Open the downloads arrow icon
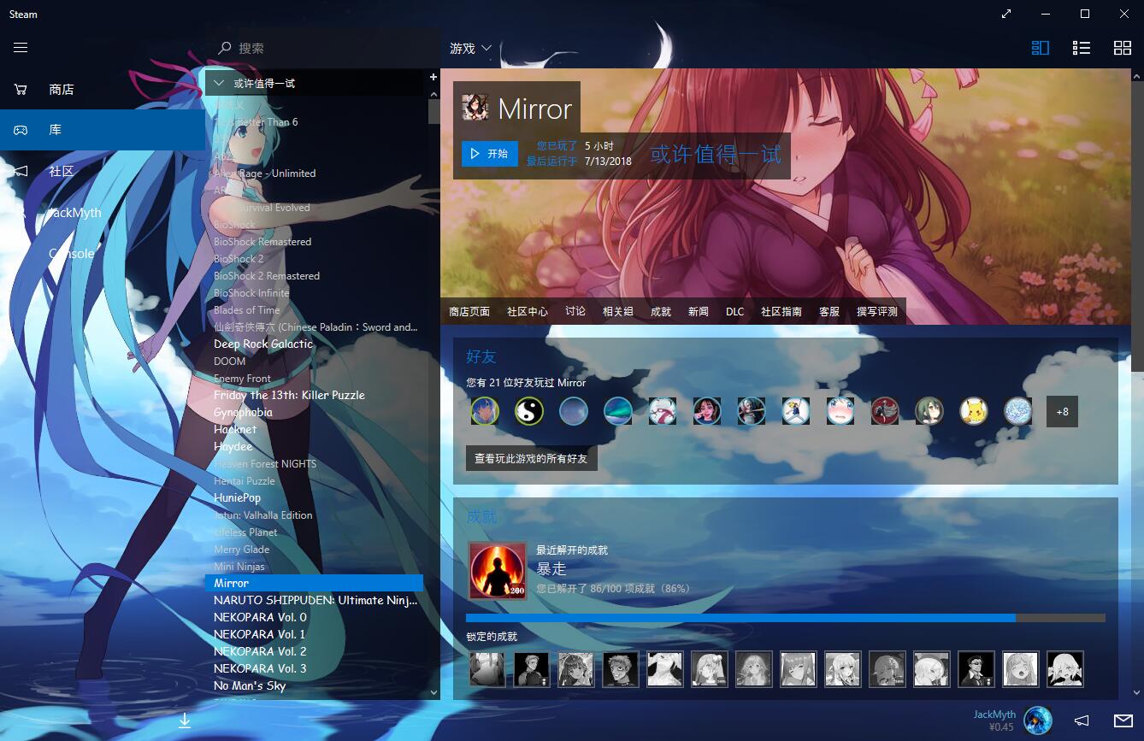Screen dimensions: 1144x741 coord(185,720)
